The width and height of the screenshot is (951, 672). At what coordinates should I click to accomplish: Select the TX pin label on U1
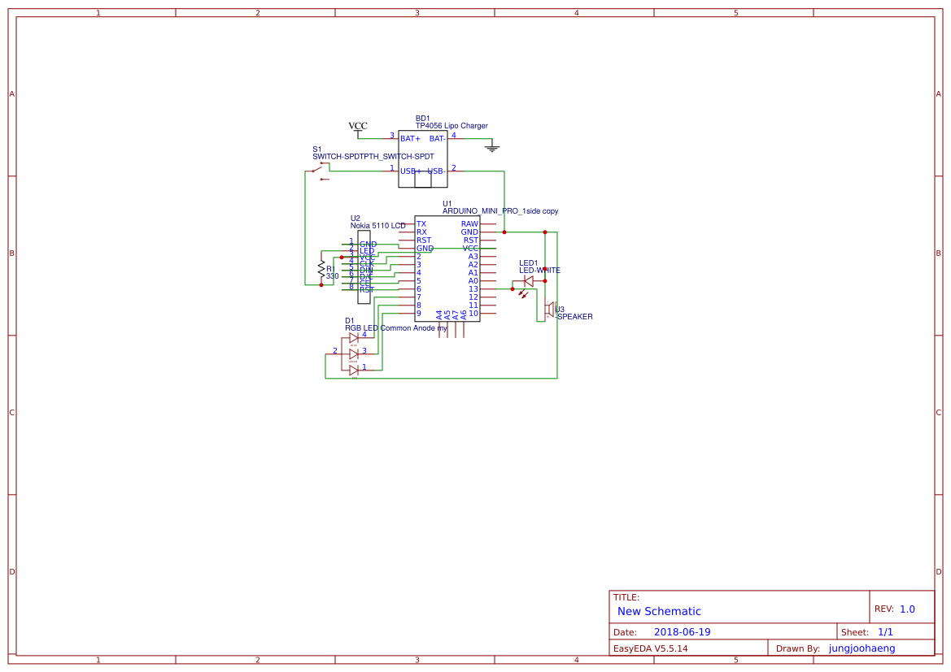coord(421,223)
